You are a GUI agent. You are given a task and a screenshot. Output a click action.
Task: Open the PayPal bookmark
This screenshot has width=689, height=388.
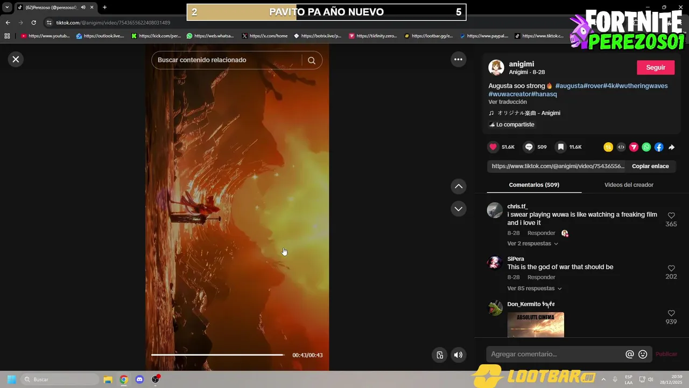(x=484, y=36)
